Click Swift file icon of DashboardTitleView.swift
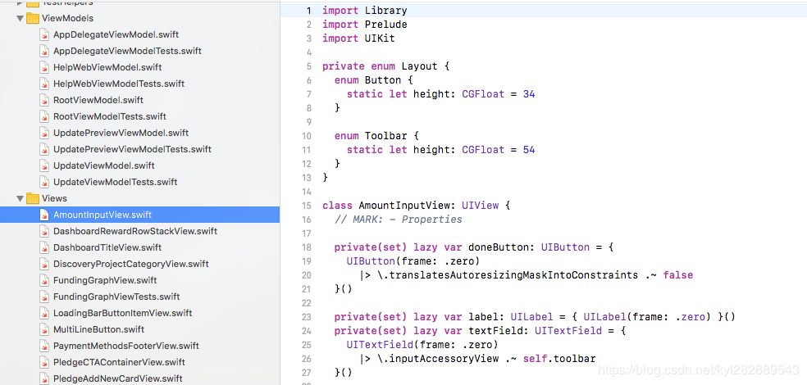Screen dimensions: 807x385 click(x=45, y=247)
